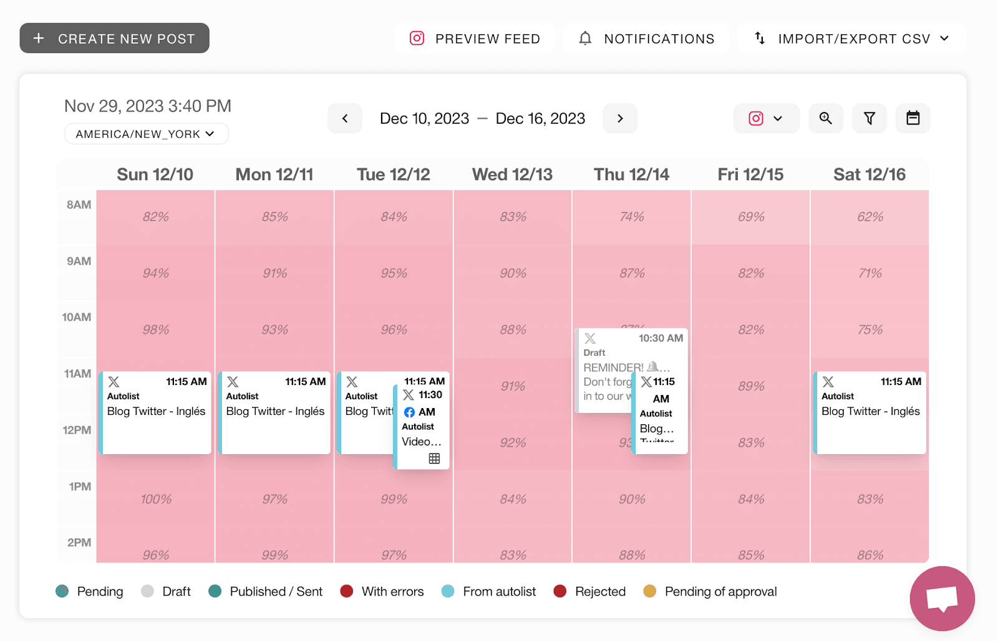This screenshot has width=998, height=641.
Task: Toggle the Draft legend filter
Action: [x=148, y=591]
